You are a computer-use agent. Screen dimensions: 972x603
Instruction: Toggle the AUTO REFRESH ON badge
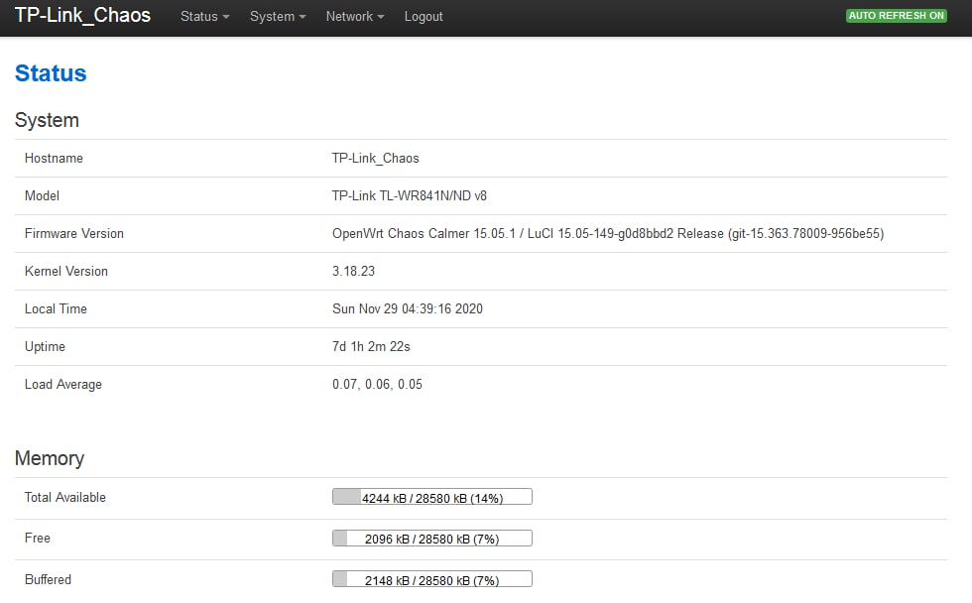pyautogui.click(x=897, y=16)
